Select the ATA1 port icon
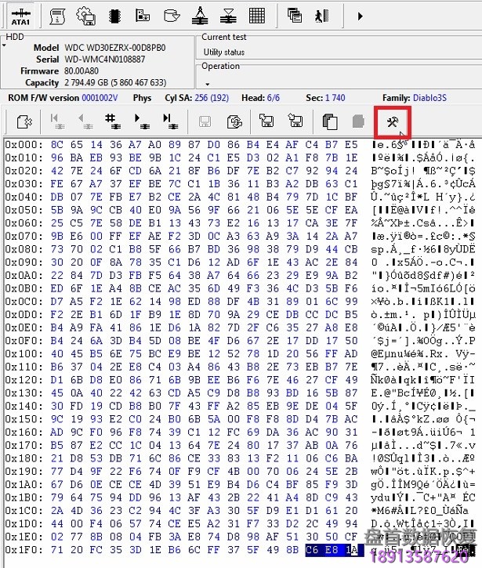 coord(20,16)
